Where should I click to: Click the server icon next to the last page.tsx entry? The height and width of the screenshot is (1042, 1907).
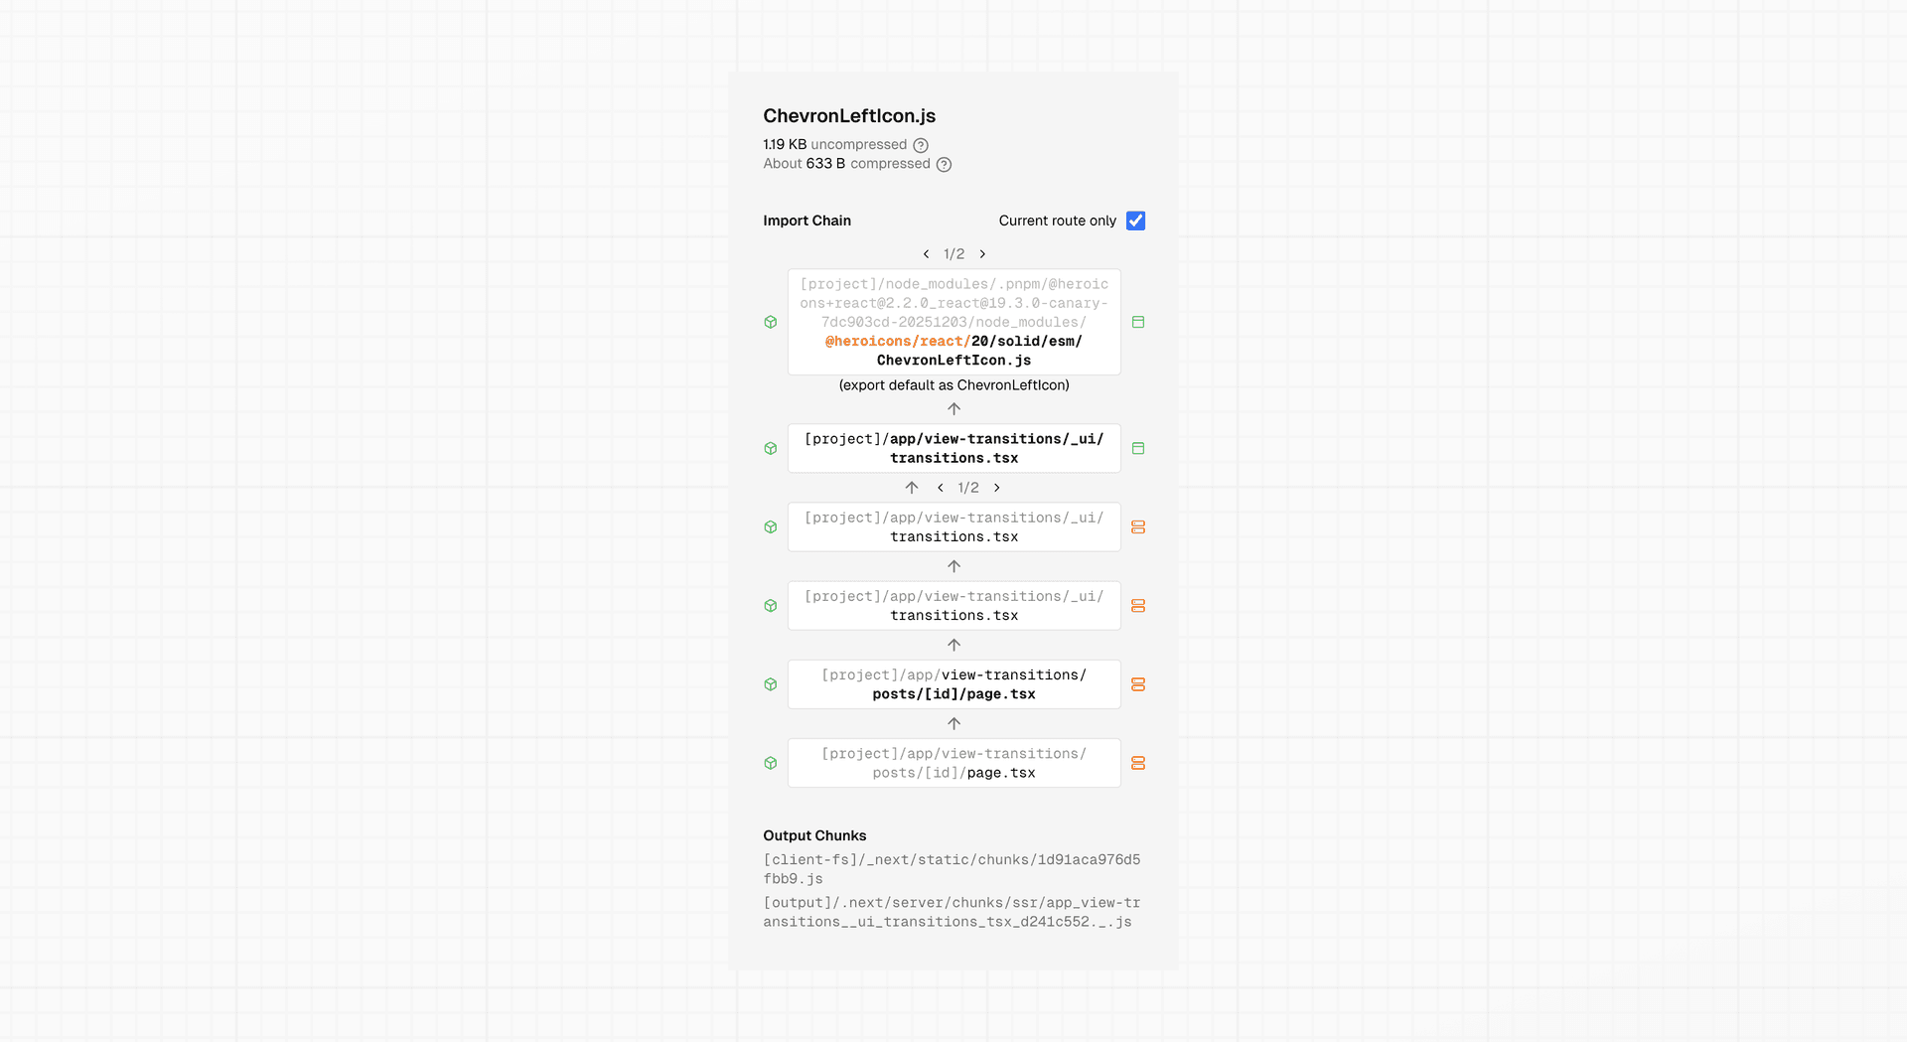coord(1138,763)
